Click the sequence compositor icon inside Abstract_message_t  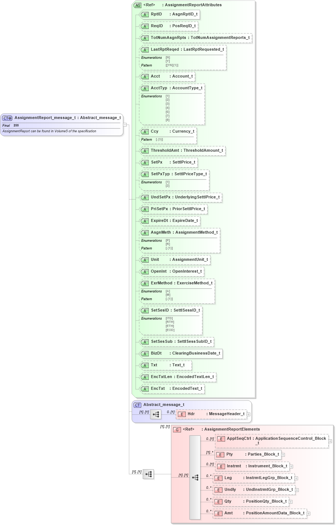tap(156, 414)
